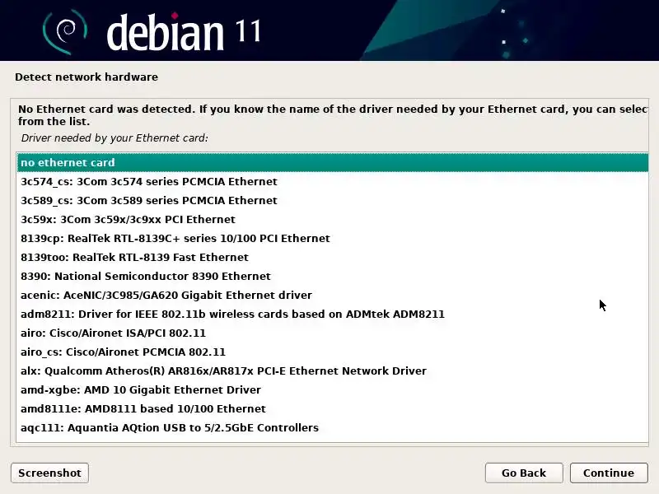Viewport: 659px width, 494px height.
Task: Choose 8390 National Semiconductor Ethernet driver
Action: (333, 276)
